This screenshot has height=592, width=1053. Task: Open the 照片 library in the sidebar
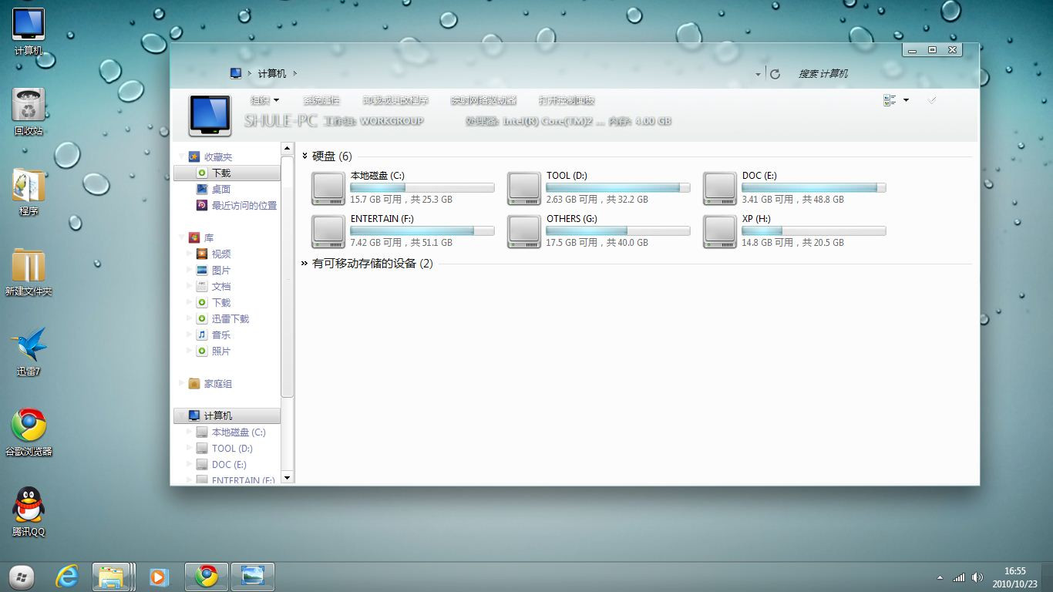(220, 351)
